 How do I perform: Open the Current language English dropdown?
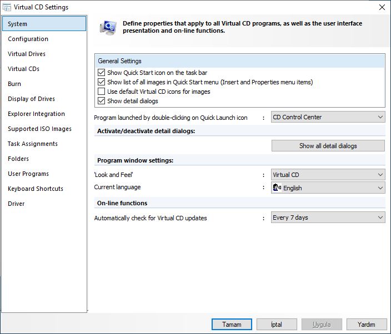tap(328, 188)
